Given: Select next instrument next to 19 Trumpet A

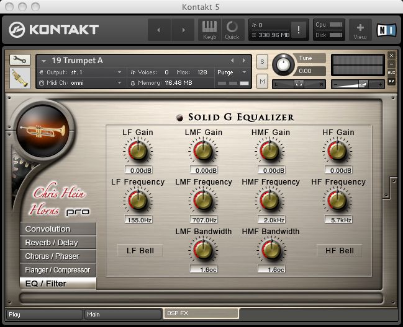Looking at the screenshot, I should point(244,61).
